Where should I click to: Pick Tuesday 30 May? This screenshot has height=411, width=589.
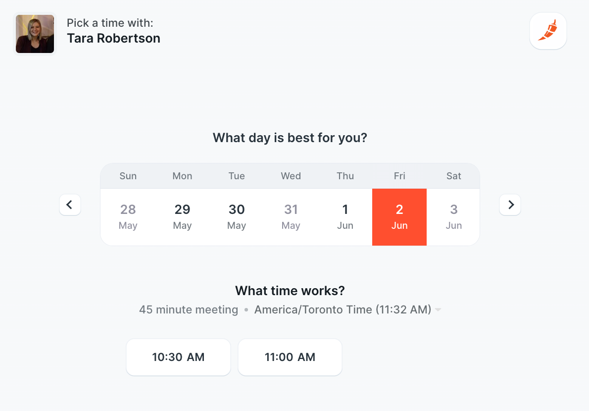(x=237, y=217)
